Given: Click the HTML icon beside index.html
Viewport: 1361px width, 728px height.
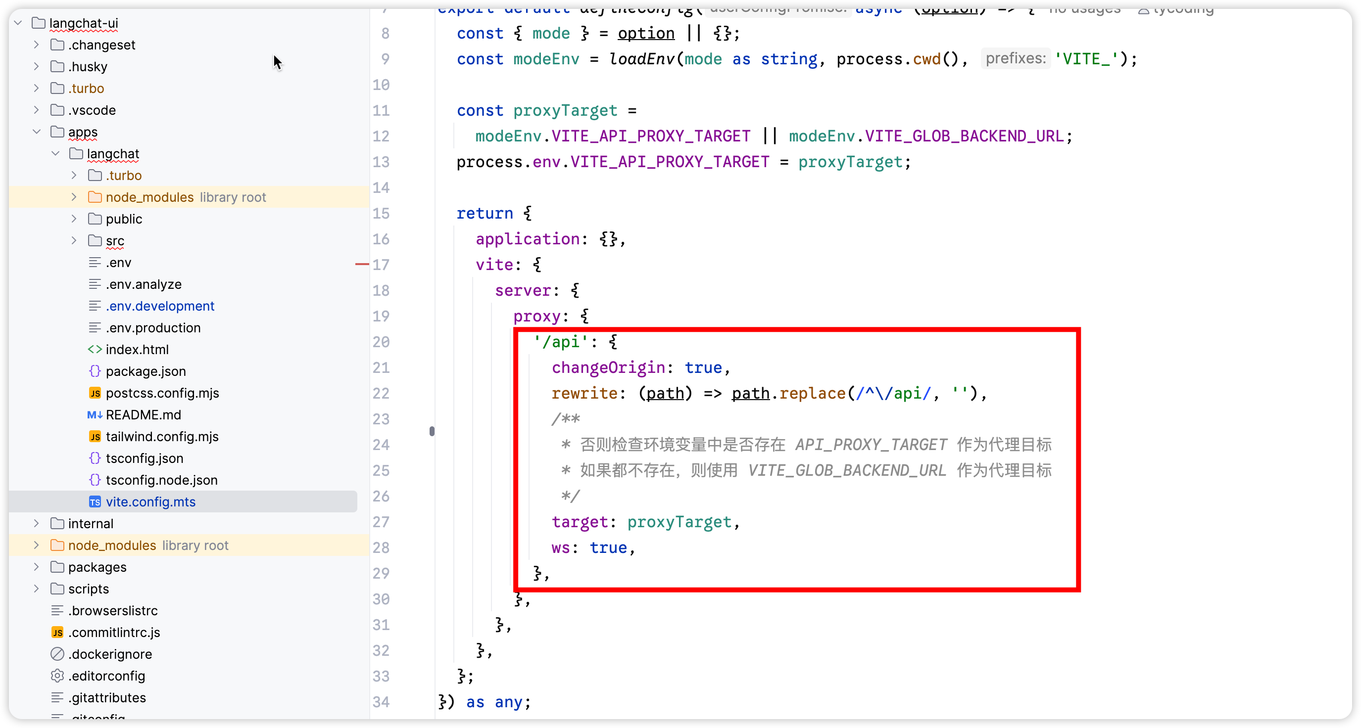Looking at the screenshot, I should [x=95, y=350].
